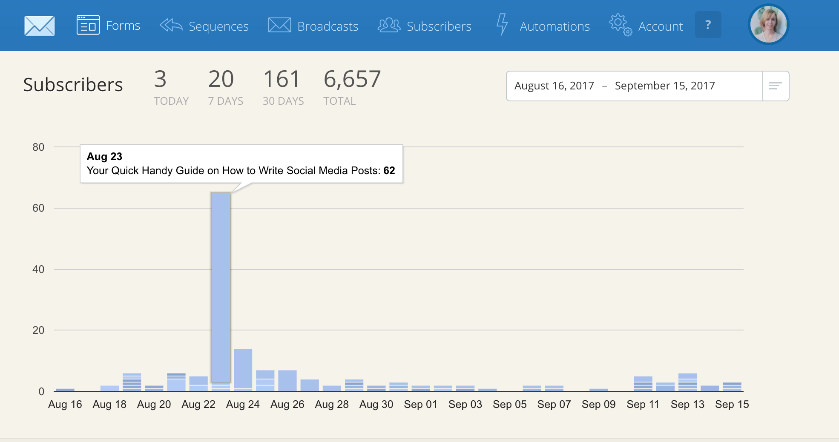
Task: Click the Sequences text link
Action: click(x=218, y=26)
